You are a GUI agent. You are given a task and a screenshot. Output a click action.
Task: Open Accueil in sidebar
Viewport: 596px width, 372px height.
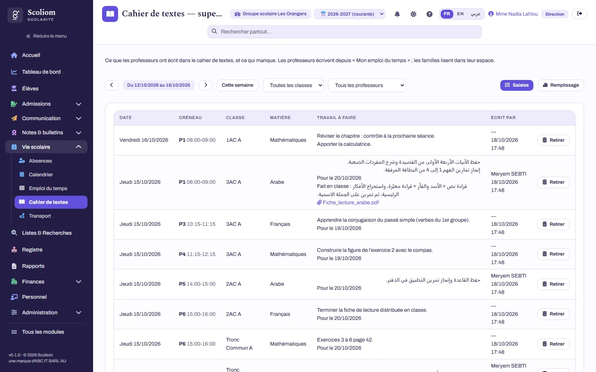[47, 55]
